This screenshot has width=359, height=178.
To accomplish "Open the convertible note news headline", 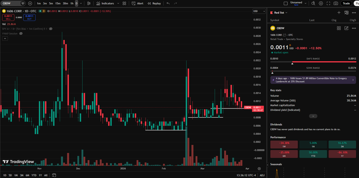I will (x=313, y=80).
